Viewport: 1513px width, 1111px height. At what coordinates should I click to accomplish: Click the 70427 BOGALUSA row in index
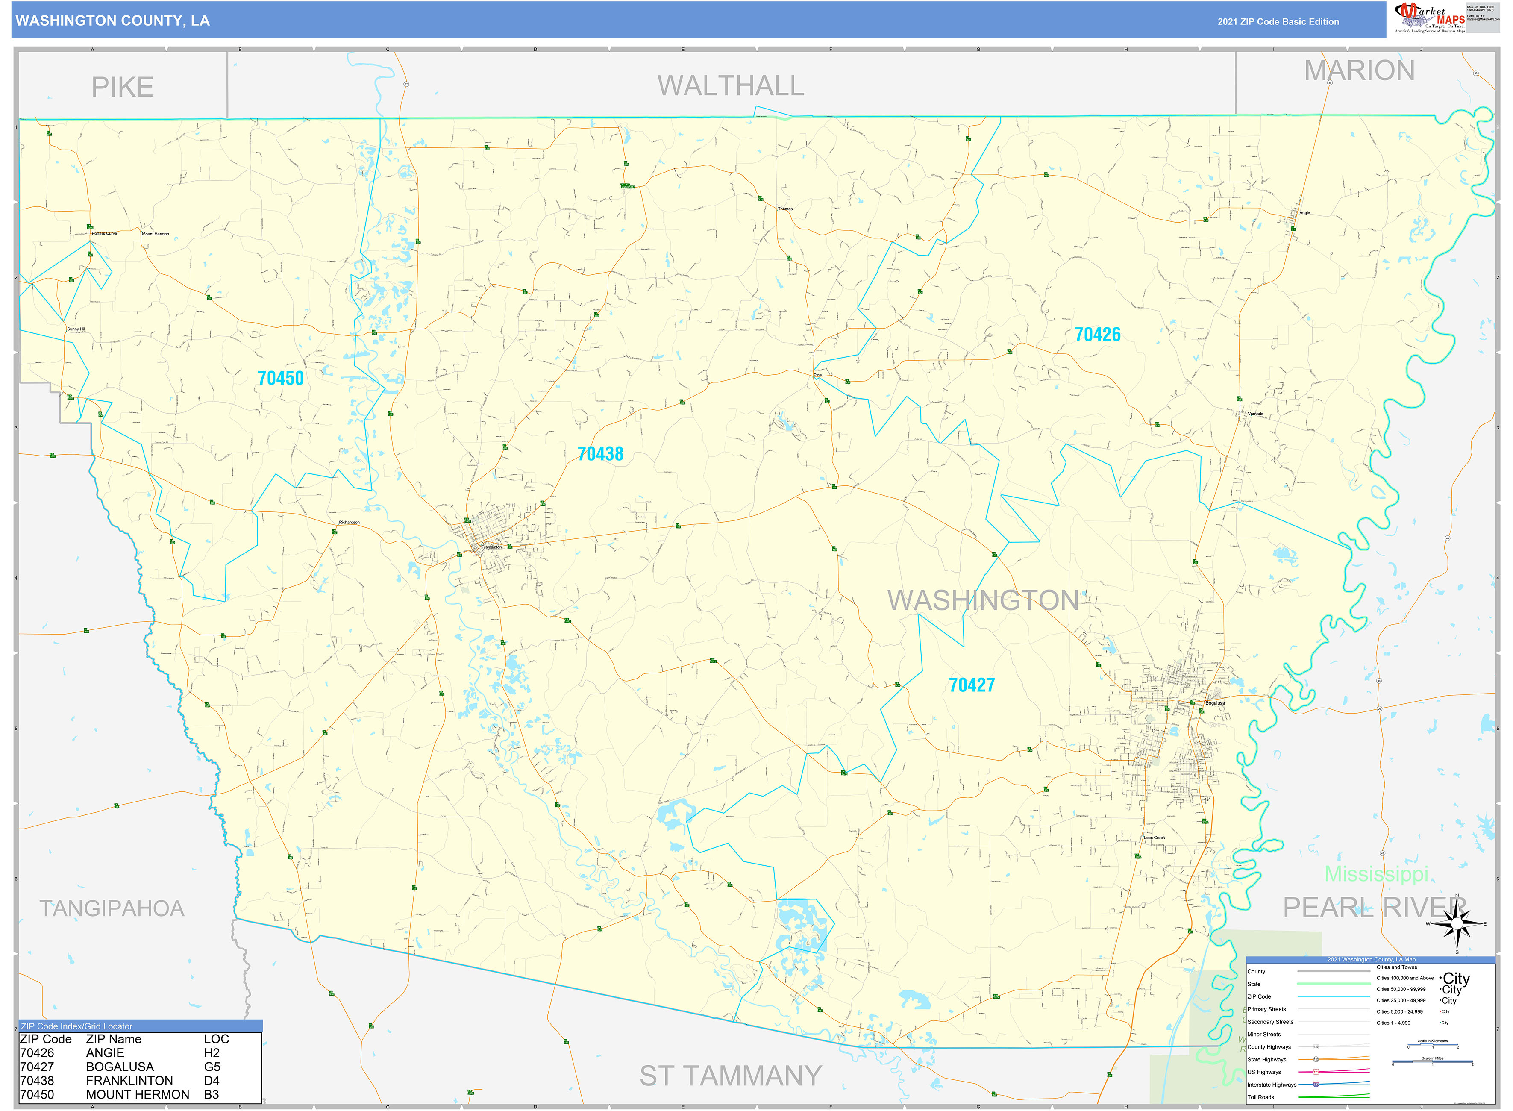[x=121, y=1067]
